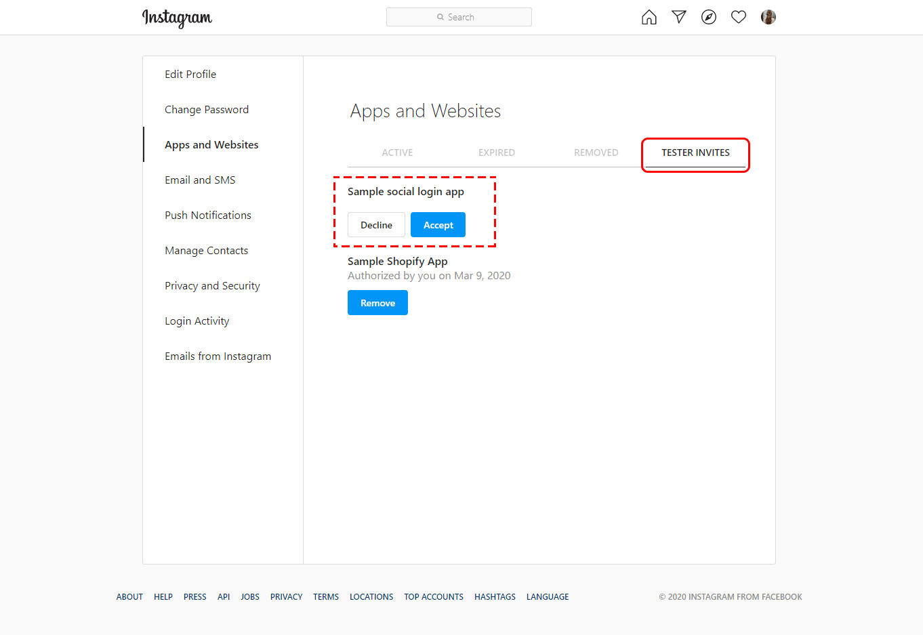Click the 2020 Instagram from Facebook copyright text
Image resolution: width=923 pixels, height=635 pixels.
click(731, 597)
